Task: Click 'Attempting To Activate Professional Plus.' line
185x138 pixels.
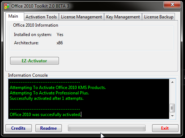Action: 49,93
